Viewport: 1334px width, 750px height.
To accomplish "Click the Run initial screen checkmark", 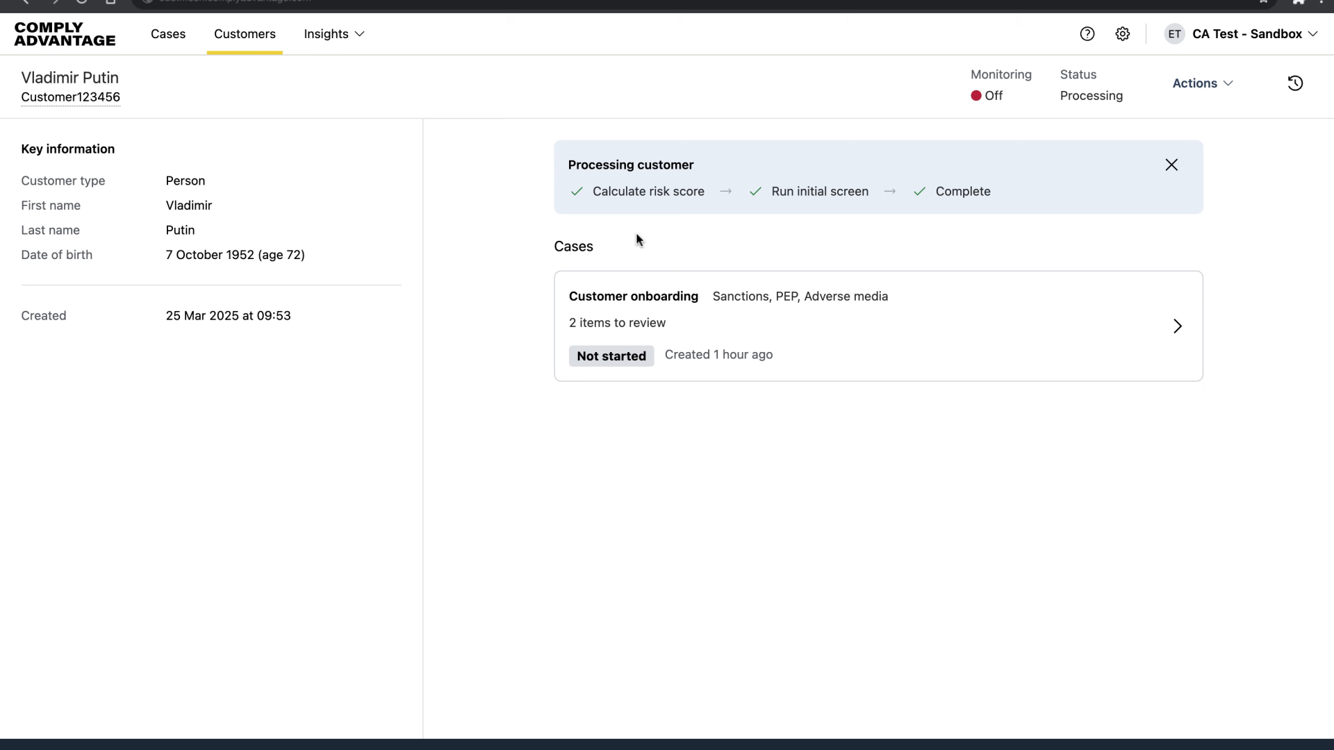I will click(x=755, y=192).
